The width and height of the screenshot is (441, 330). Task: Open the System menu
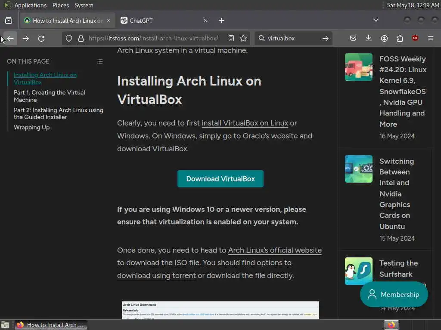pyautogui.click(x=84, y=5)
